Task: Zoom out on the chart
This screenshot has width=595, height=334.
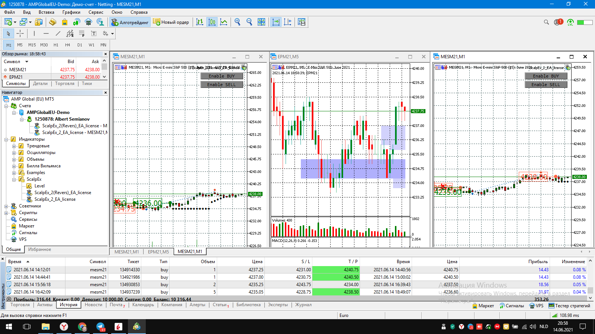Action: click(250, 22)
